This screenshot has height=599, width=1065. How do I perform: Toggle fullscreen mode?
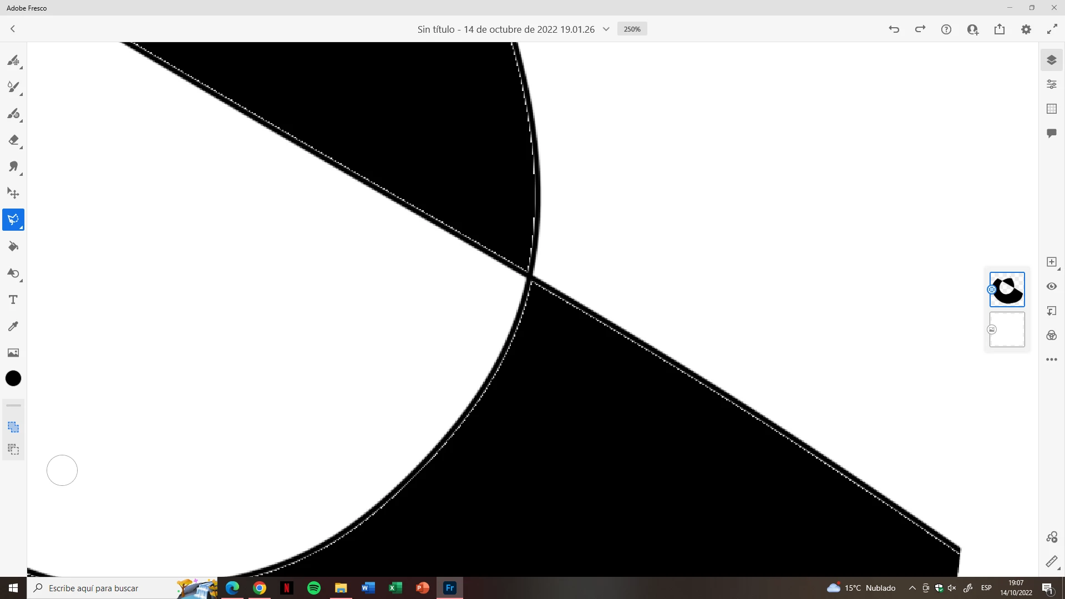(1052, 29)
